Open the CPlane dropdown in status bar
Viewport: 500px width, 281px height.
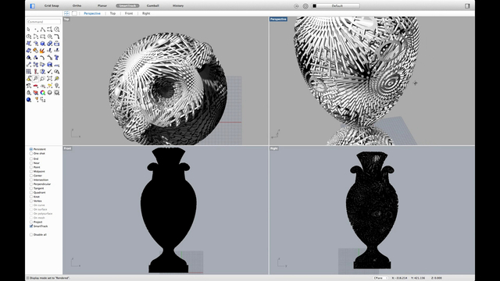(380, 278)
